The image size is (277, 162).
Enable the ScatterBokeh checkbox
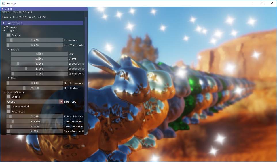pyautogui.click(x=8, y=107)
